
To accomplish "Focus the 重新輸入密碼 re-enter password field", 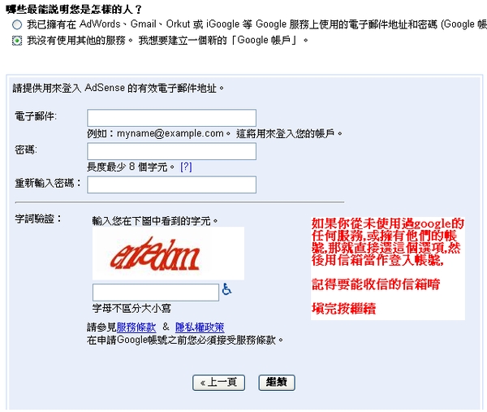I will point(172,184).
